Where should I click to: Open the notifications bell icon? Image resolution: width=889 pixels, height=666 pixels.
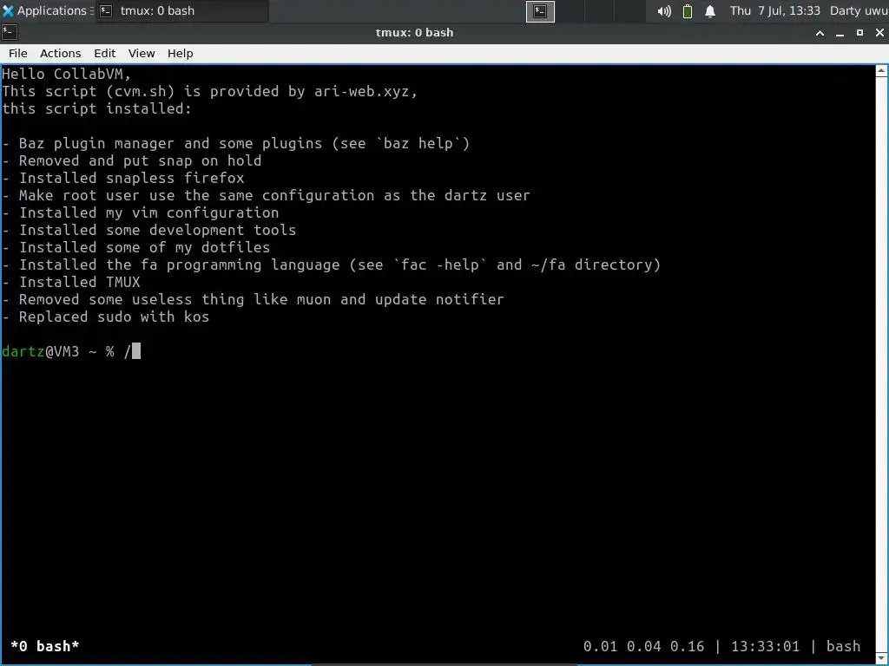click(x=710, y=11)
